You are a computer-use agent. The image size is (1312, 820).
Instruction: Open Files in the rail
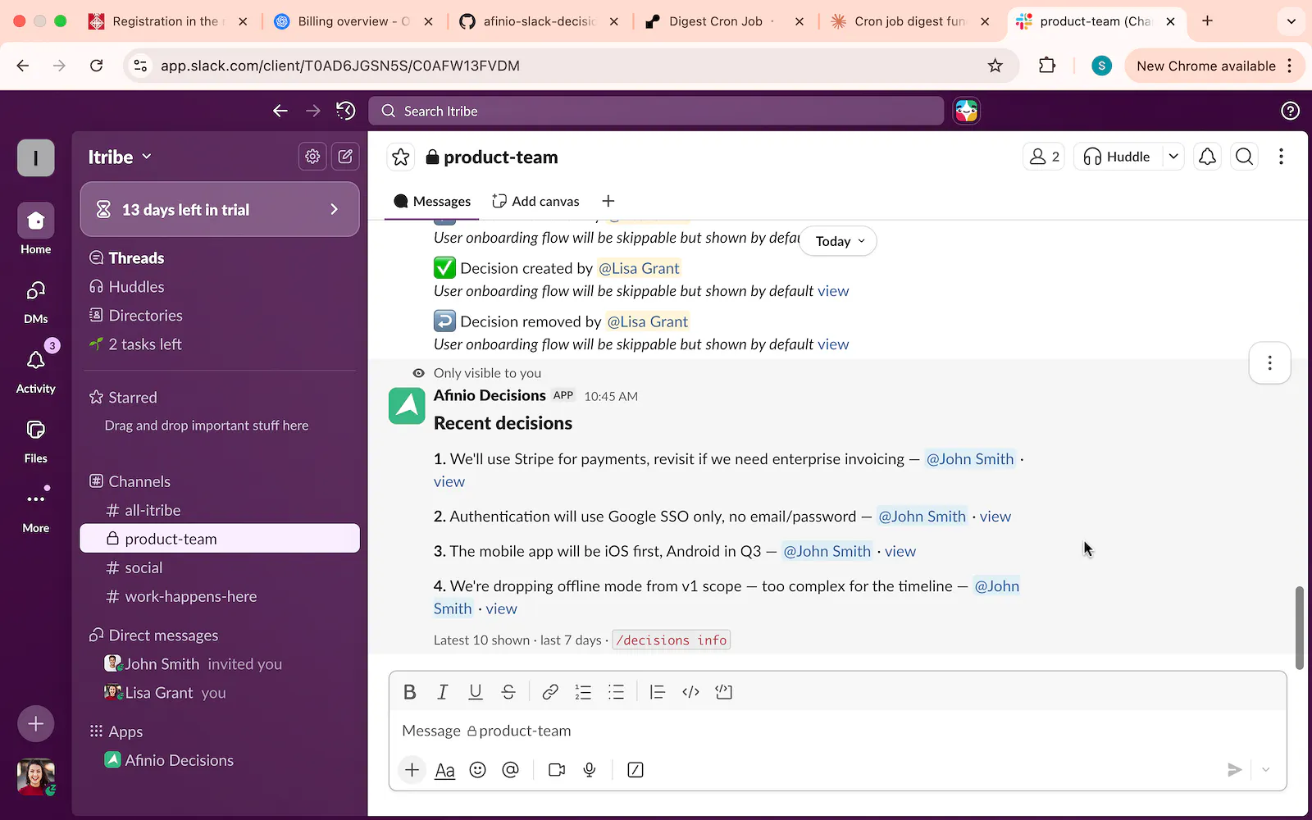[x=36, y=440]
